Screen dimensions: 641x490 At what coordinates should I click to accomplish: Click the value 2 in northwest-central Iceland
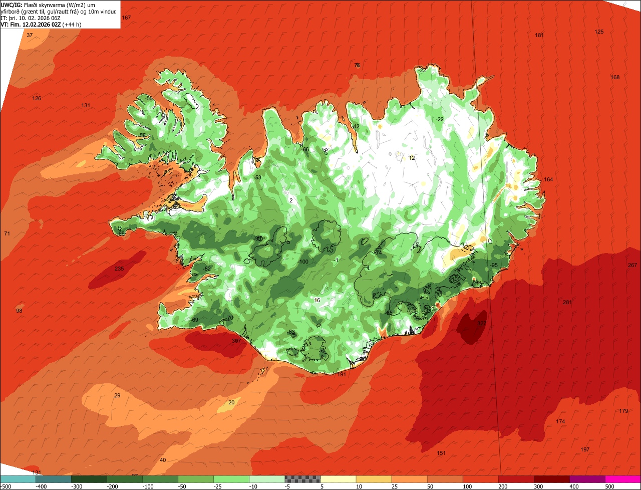pos(291,200)
